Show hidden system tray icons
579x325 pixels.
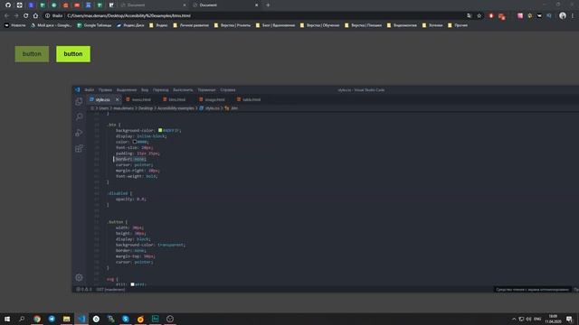point(514,319)
